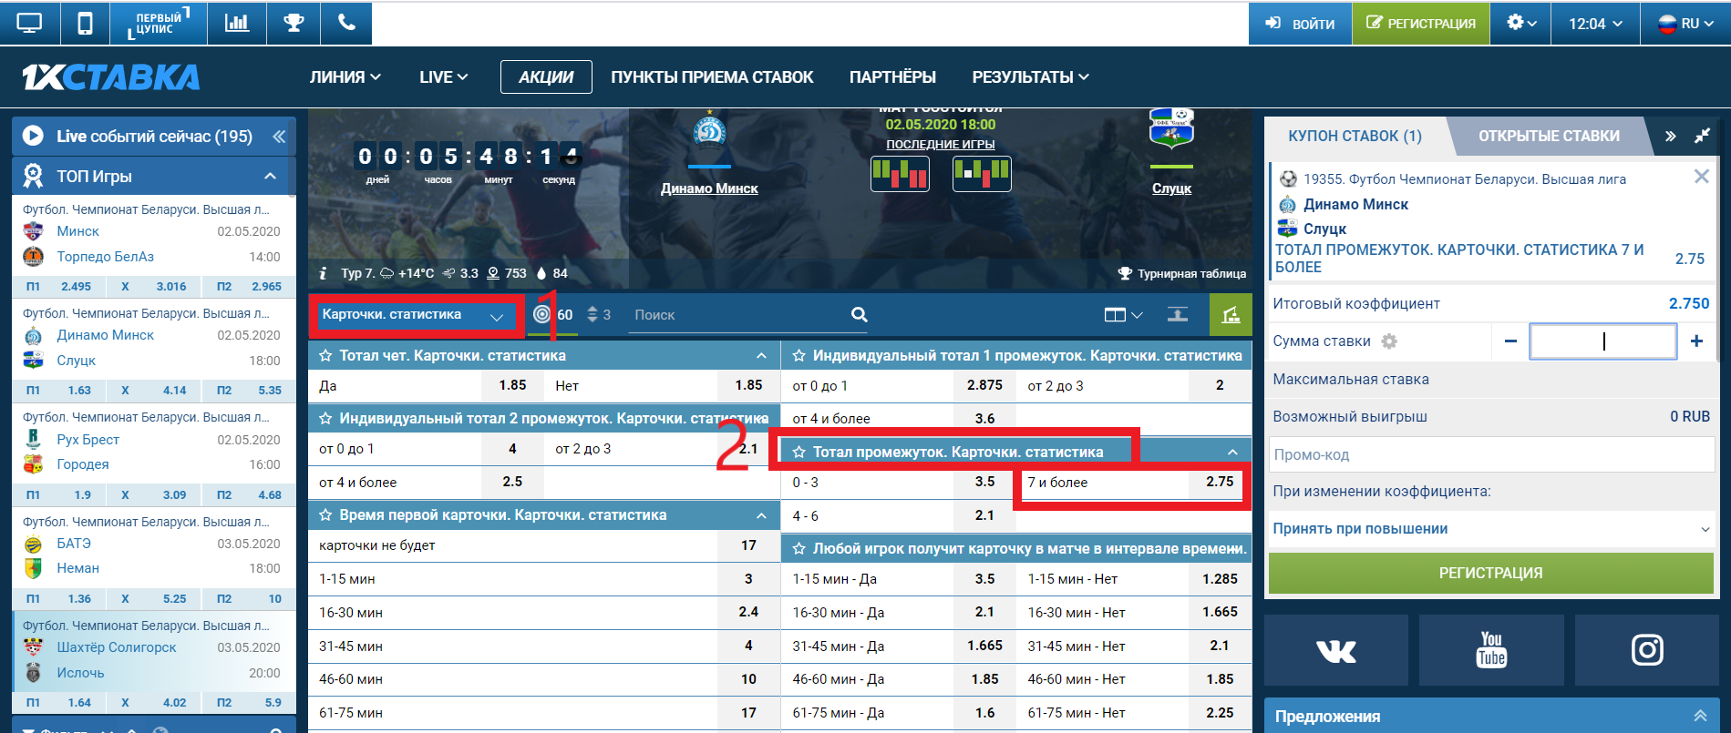
Task: Favorite Индивидуальный тотал 2 промежуток star
Action: click(325, 419)
